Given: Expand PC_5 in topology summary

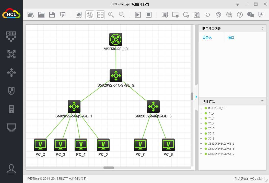Looking at the screenshot, I should point(201,129).
